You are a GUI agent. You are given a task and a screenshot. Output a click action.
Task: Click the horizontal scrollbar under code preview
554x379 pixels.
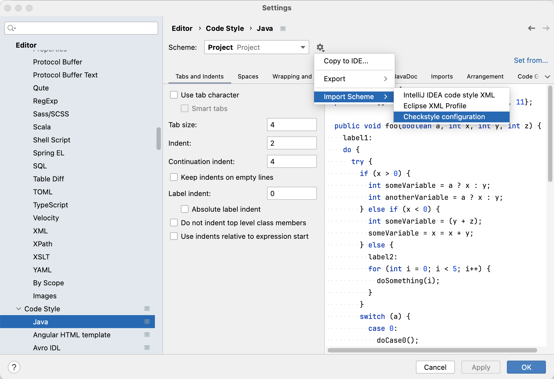tap(432, 350)
